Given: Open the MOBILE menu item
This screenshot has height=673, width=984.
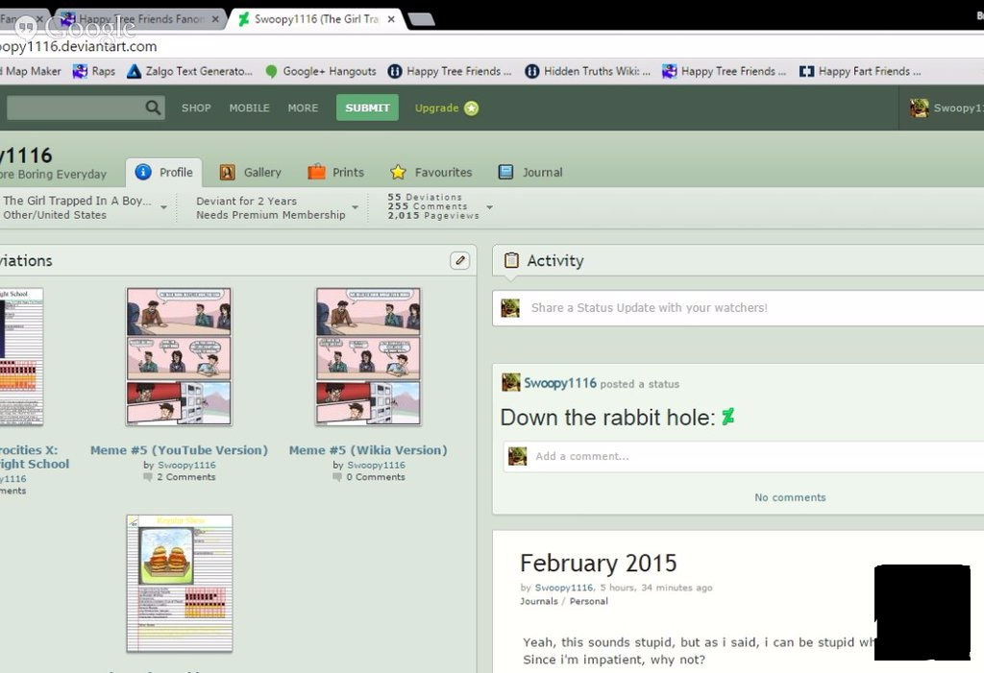Looking at the screenshot, I should pos(249,108).
